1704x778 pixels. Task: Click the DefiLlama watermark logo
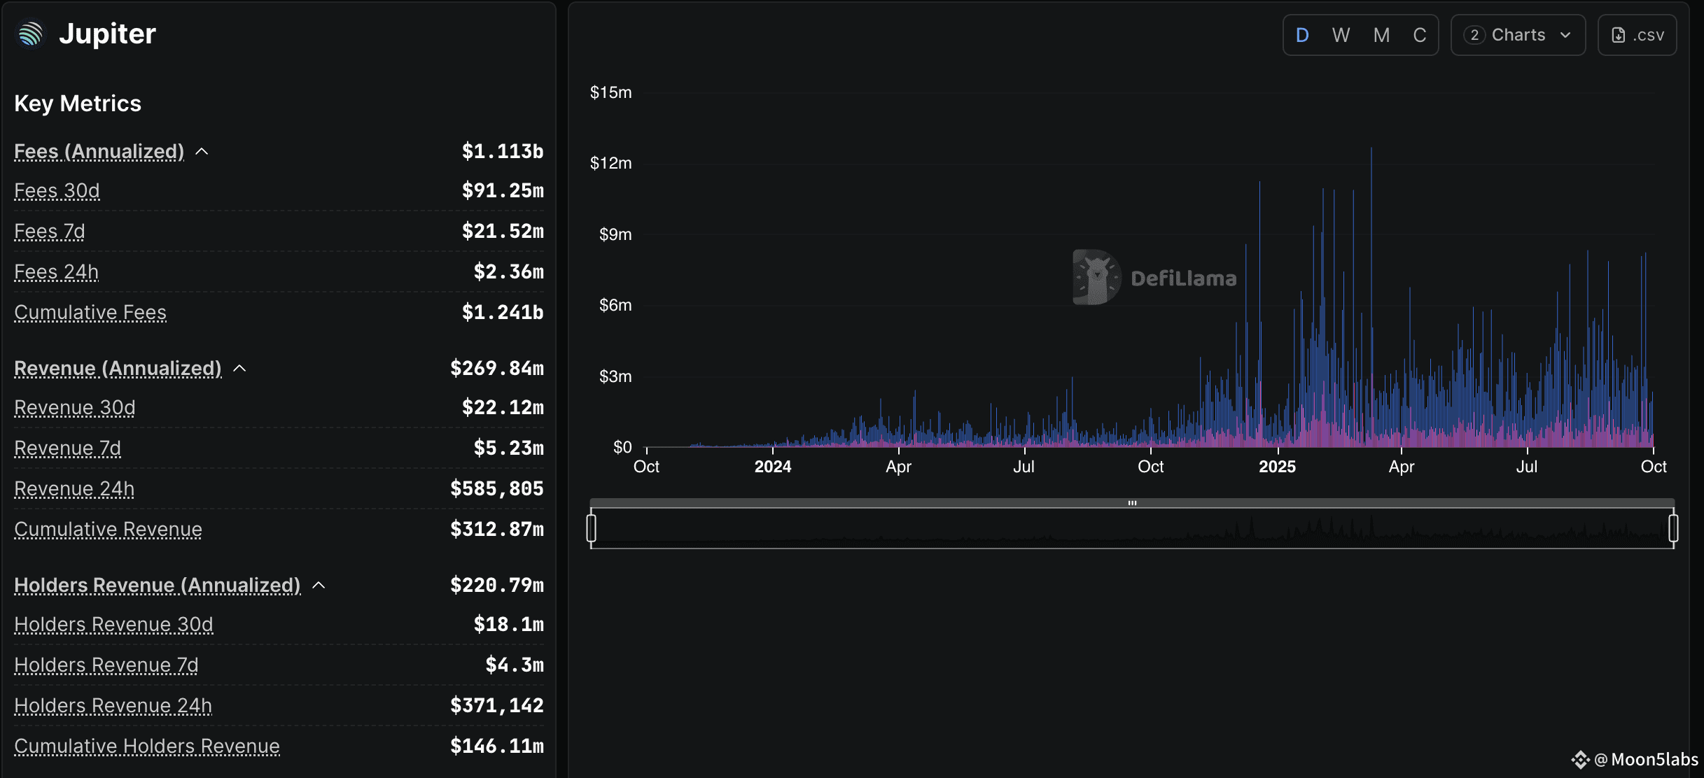1096,277
